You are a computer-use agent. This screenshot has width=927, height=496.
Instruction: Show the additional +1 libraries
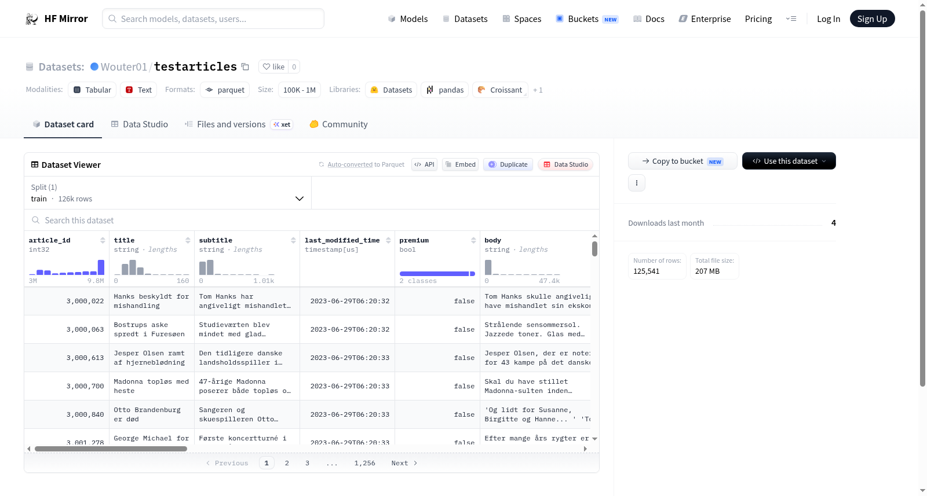(x=538, y=90)
